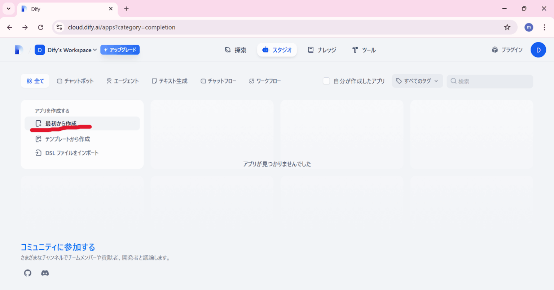Click in the 検索 search field
The width and height of the screenshot is (554, 290).
489,81
